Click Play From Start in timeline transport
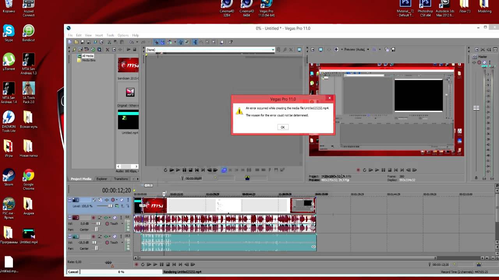Viewport: 499px width, 280px height. [149, 264]
